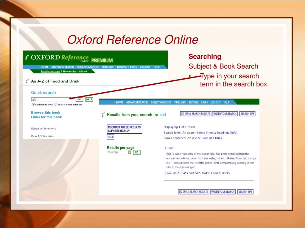This screenshot has width=305, height=228.
Task: Click LINKS in the results page bar
Action: (x=204, y=102)
